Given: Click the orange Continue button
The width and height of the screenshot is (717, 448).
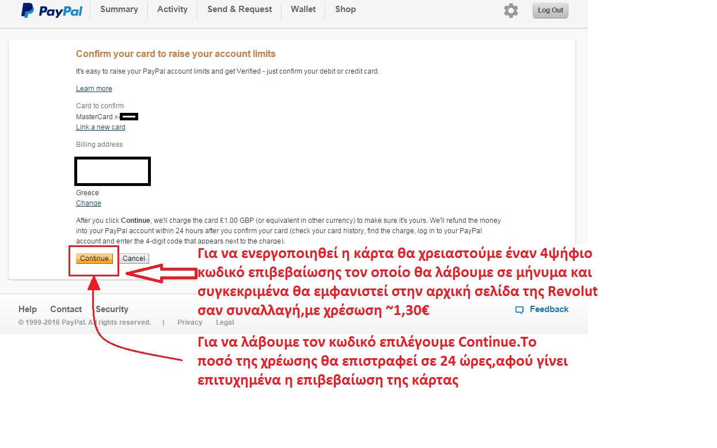Looking at the screenshot, I should pos(94,259).
